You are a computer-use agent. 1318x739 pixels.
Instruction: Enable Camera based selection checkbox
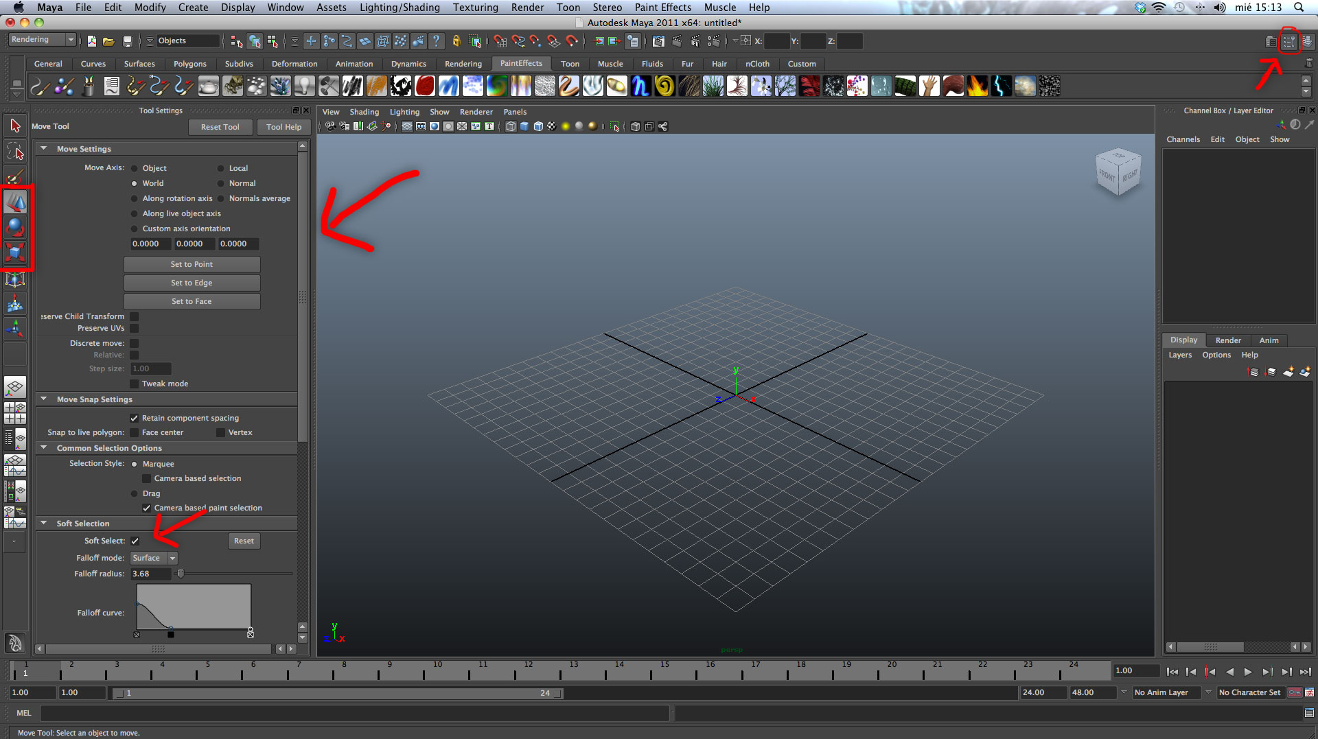pos(146,478)
